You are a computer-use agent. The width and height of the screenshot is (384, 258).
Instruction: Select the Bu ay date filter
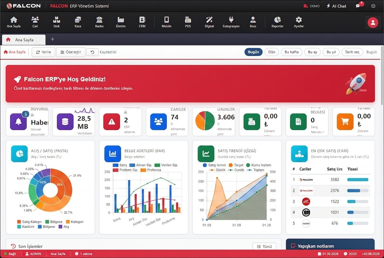pos(312,52)
